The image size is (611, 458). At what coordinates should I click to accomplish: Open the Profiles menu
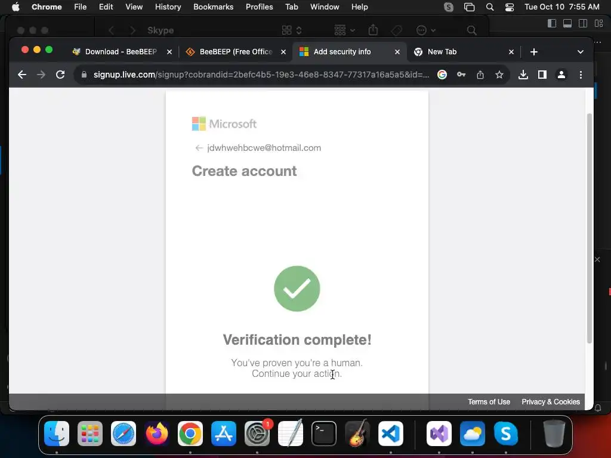[x=259, y=7]
